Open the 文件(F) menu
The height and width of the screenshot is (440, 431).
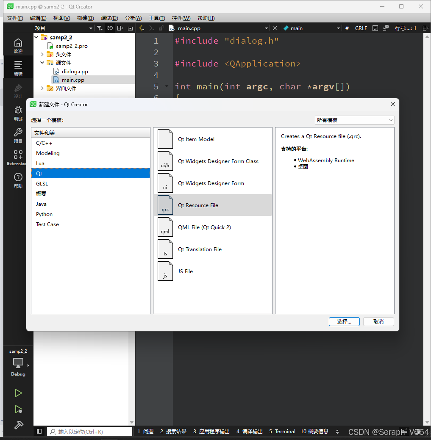pos(15,18)
